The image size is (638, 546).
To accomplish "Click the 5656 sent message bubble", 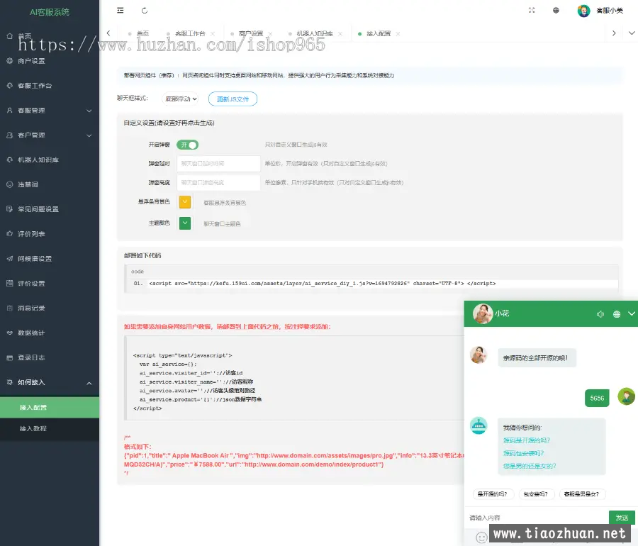I will tap(597, 399).
